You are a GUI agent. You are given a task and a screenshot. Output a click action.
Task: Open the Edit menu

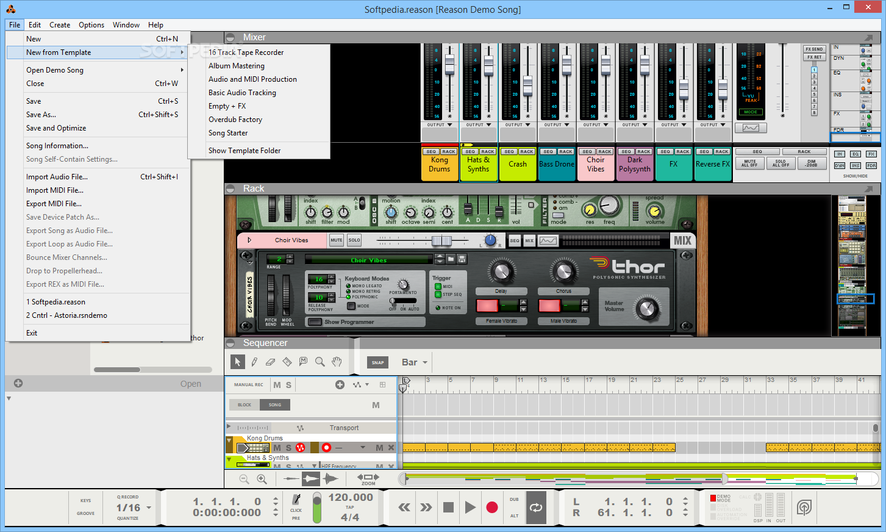coord(35,25)
